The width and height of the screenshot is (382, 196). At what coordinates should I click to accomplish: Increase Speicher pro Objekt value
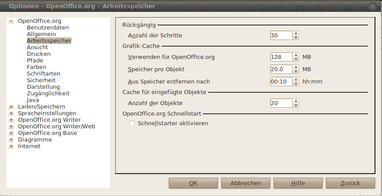tap(296, 67)
